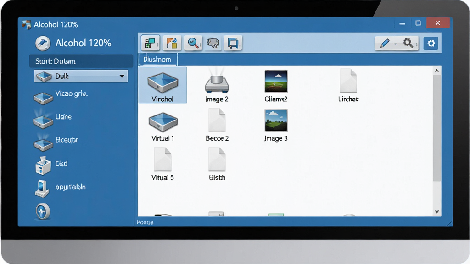470x264 pixels.
Task: Select the Ulsth file
Action: coord(217,164)
